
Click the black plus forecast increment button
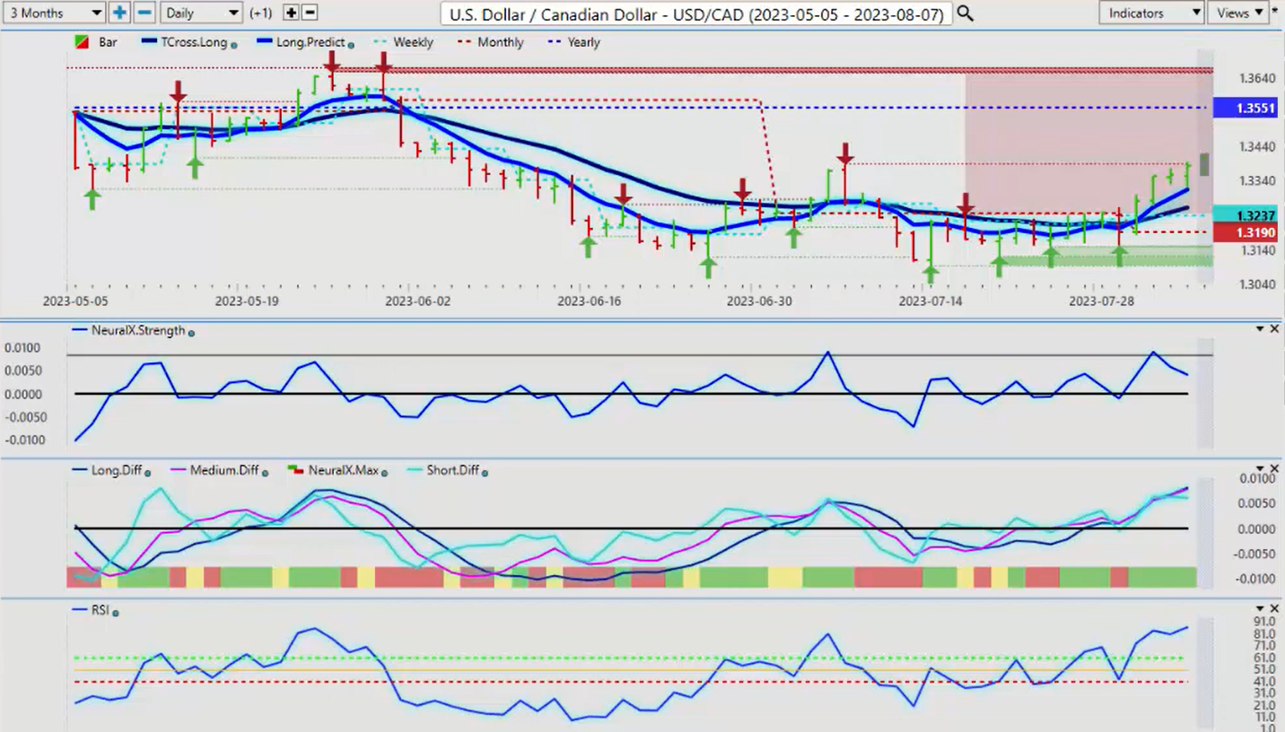tap(291, 13)
